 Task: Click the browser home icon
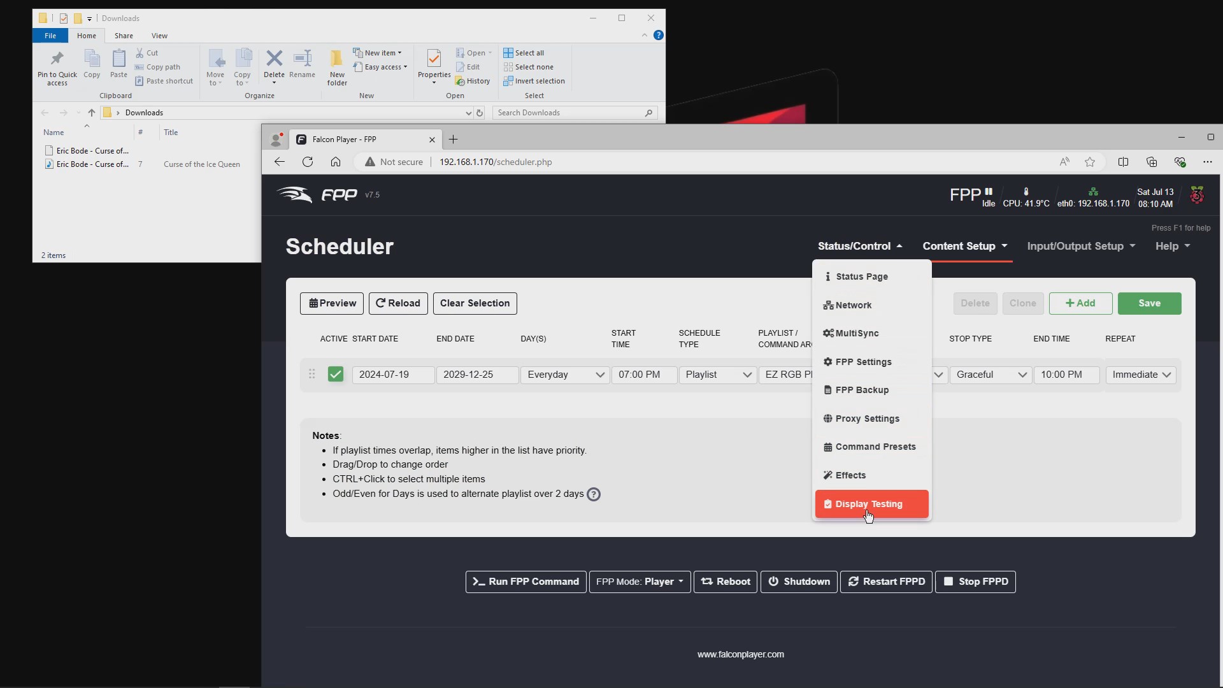[x=336, y=162]
